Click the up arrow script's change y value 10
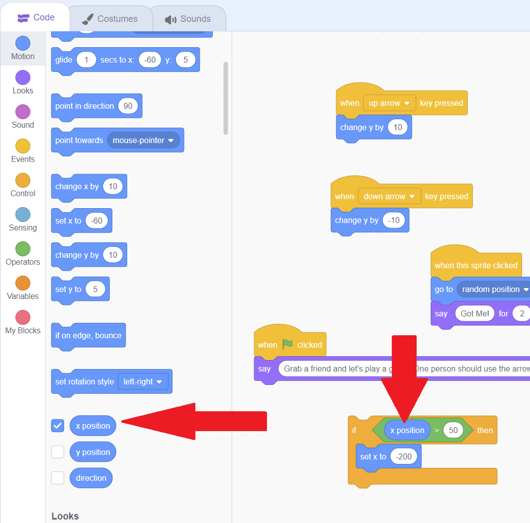530x523 pixels. tap(398, 127)
